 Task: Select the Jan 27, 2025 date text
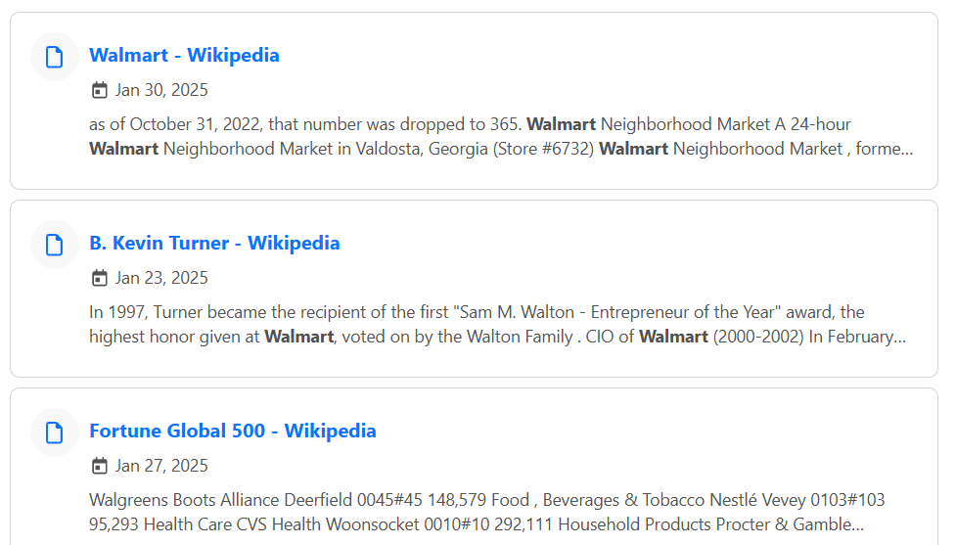(x=161, y=466)
